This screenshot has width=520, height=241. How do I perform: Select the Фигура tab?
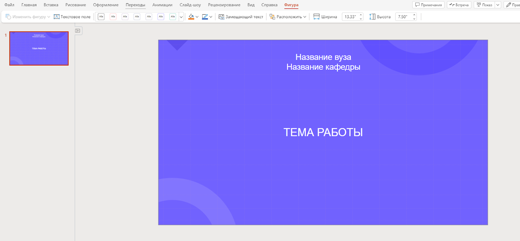pos(291,5)
